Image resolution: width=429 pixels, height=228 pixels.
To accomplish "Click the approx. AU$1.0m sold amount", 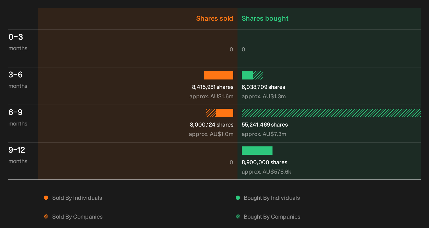I will pos(211,134).
